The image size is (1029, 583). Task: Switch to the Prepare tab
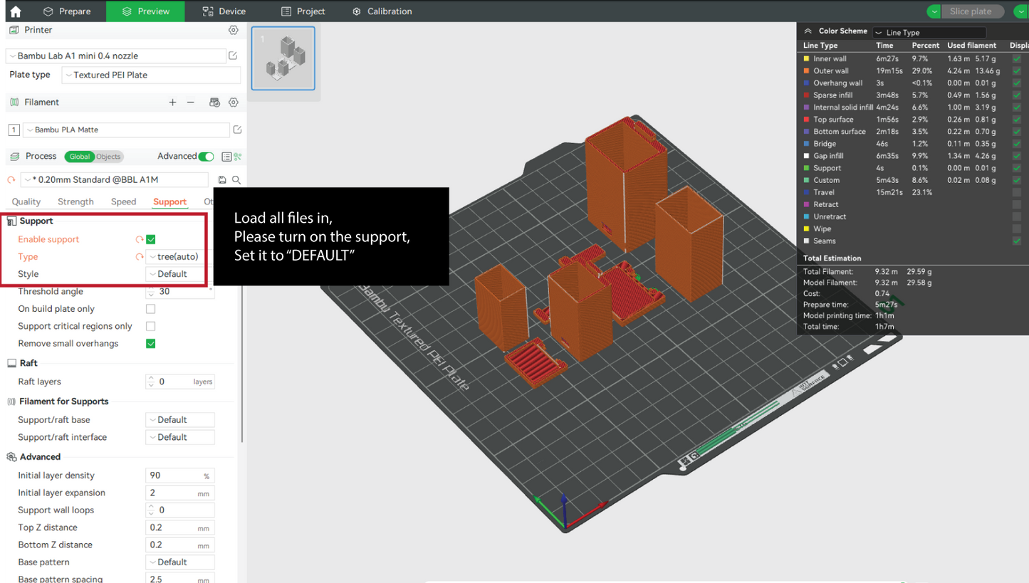pyautogui.click(x=67, y=11)
